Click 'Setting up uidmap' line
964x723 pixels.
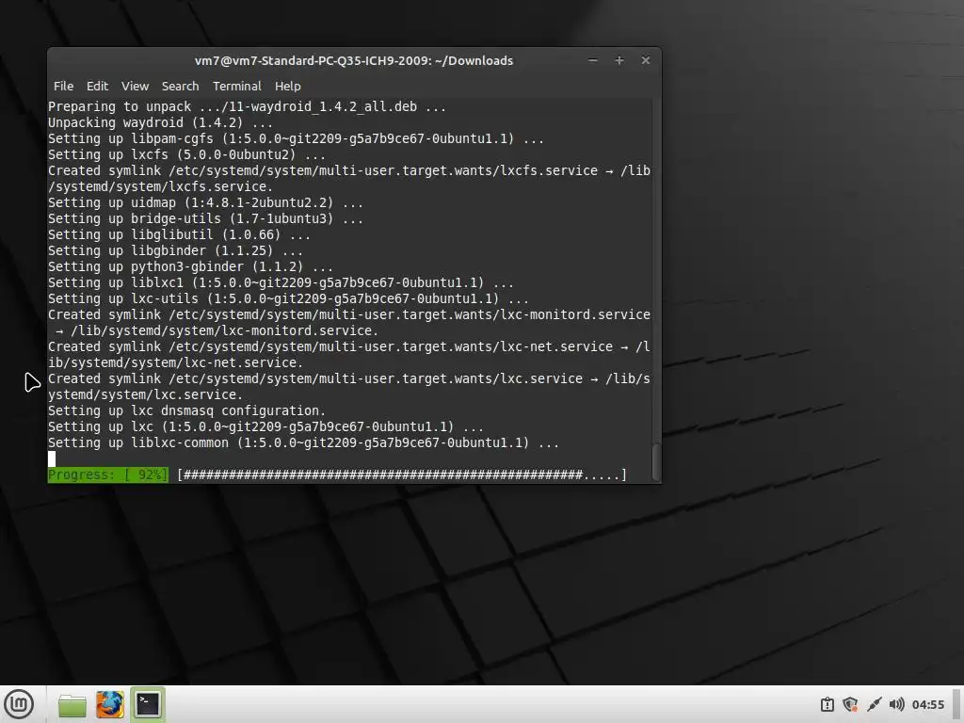click(205, 202)
